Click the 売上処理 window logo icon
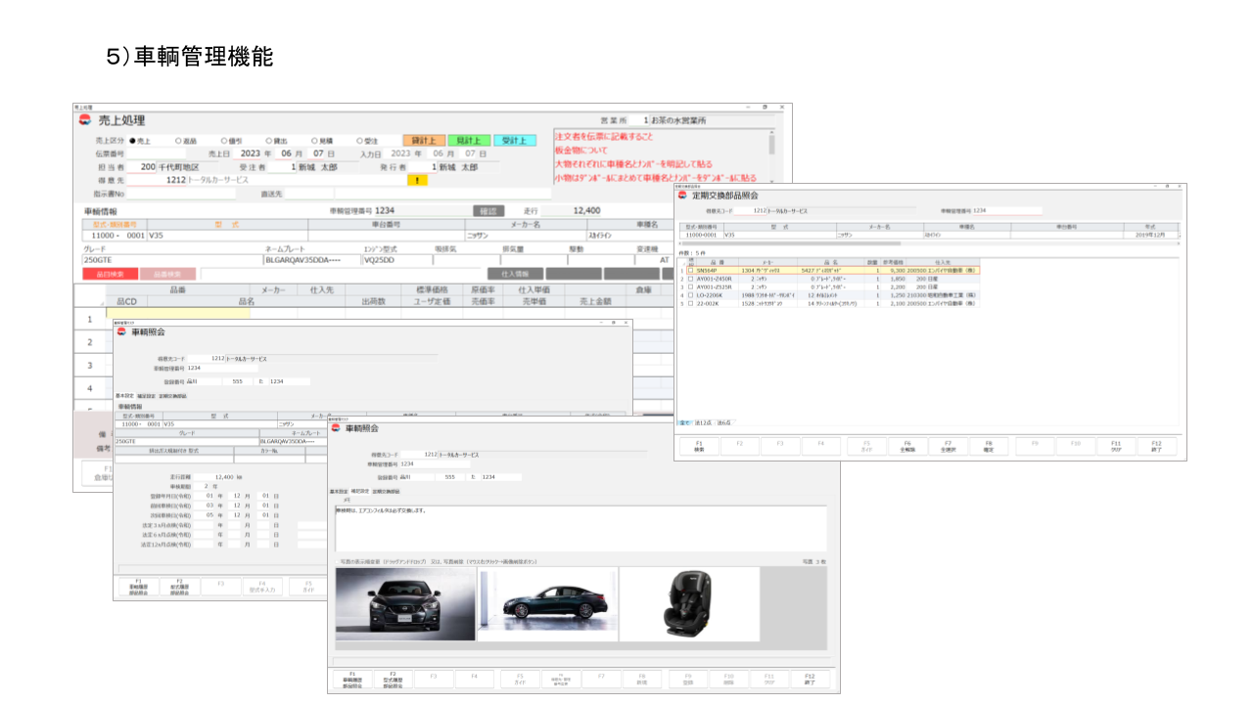This screenshot has height=704, width=1253. click(x=84, y=120)
